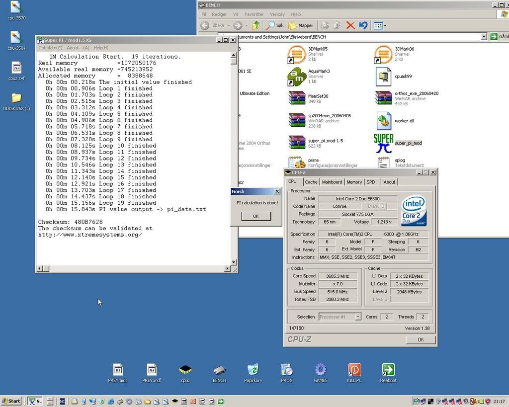This screenshot has width=509, height=407.
Task: Open the cpu-3570 desktop icon
Action: point(16,11)
